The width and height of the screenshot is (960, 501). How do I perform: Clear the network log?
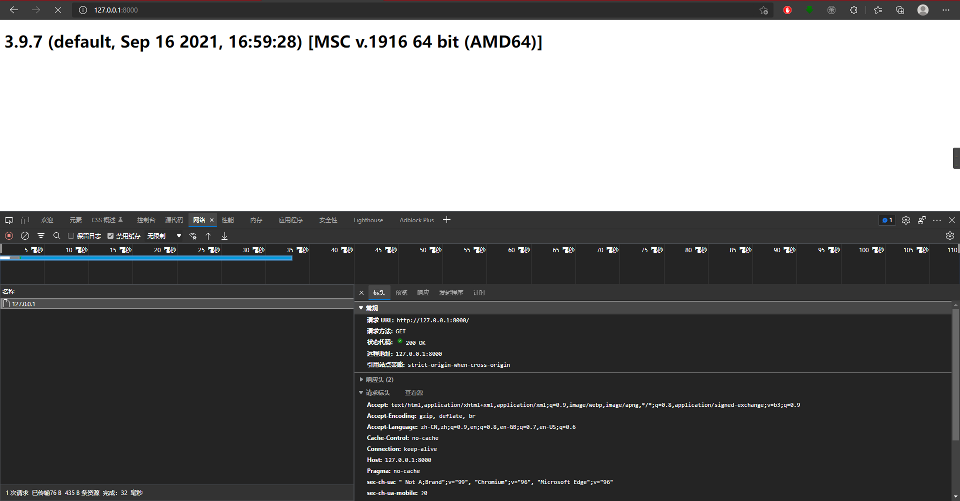tap(25, 236)
